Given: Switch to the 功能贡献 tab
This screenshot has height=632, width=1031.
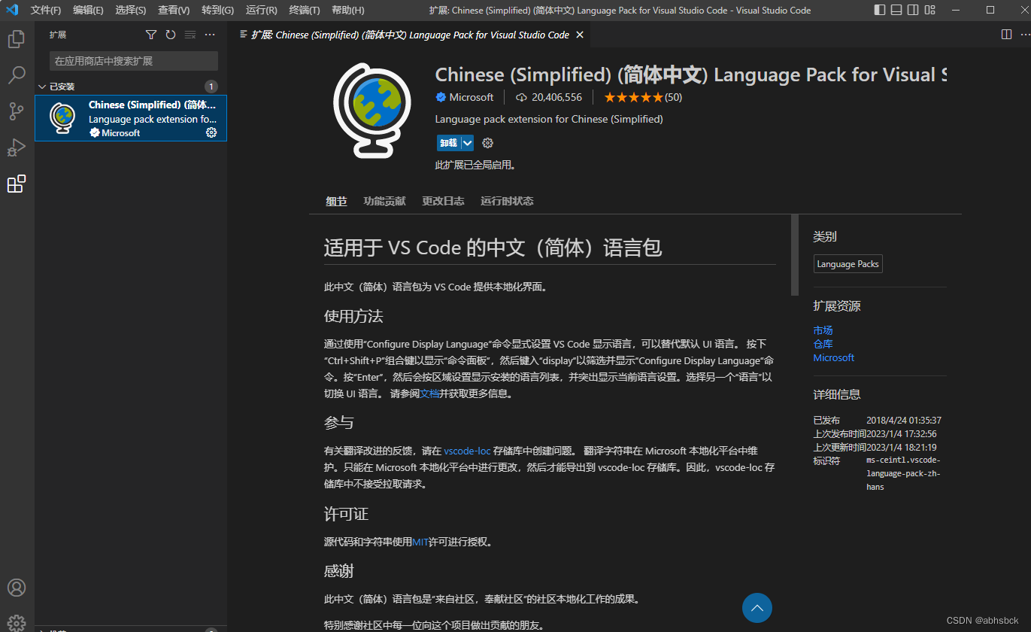Looking at the screenshot, I should (x=384, y=201).
